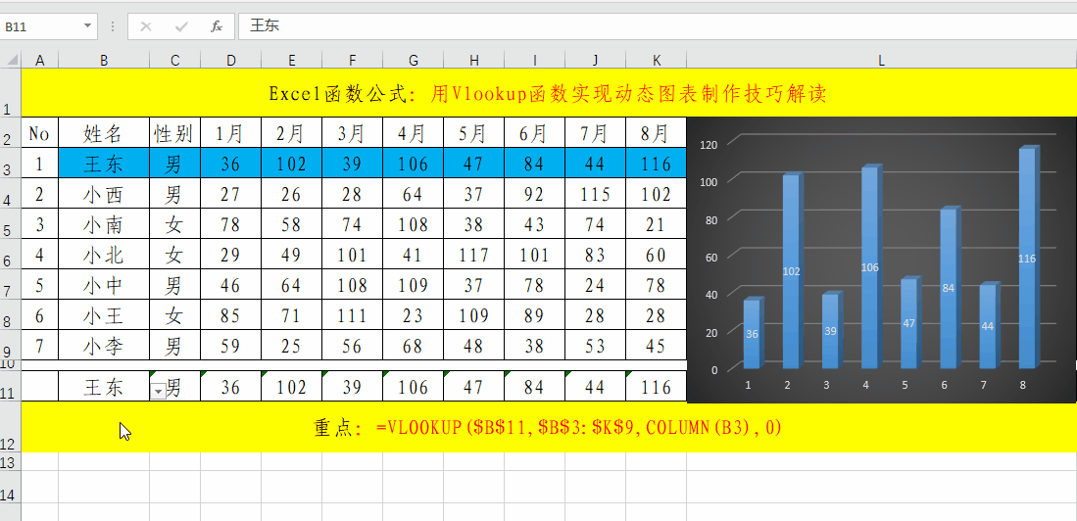Select row 6 header
Viewport: 1077px width, 521px height.
(x=11, y=254)
